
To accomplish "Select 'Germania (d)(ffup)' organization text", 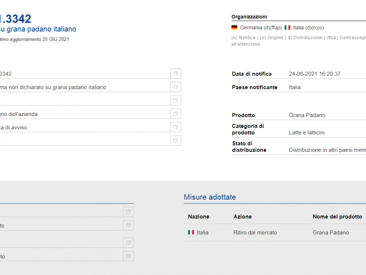I will tap(261, 27).
